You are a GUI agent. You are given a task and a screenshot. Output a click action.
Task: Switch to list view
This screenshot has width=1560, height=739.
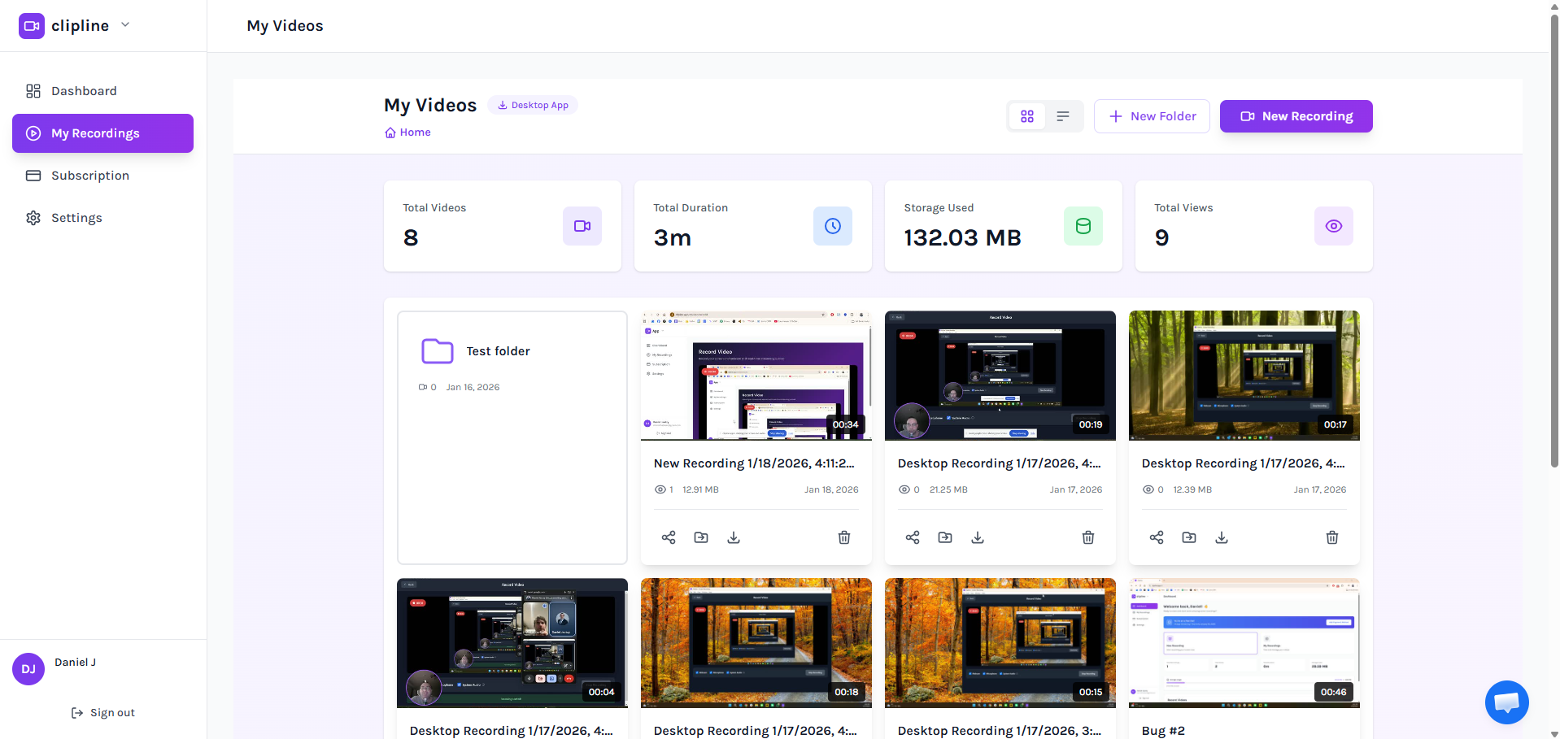tap(1063, 116)
